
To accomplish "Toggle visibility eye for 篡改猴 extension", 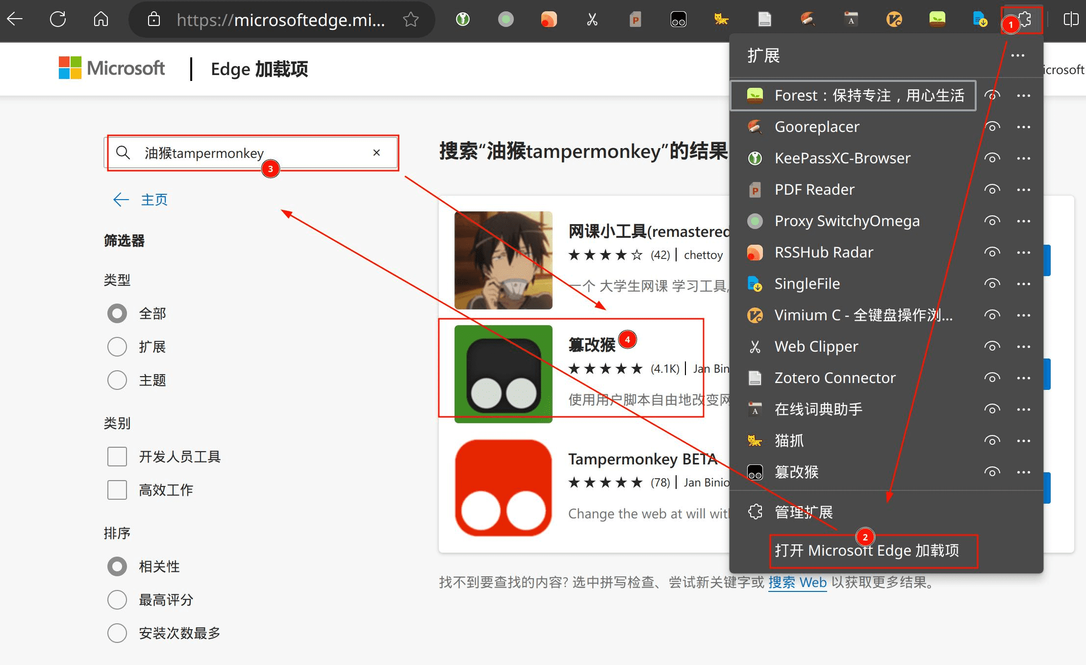I will pos(992,472).
